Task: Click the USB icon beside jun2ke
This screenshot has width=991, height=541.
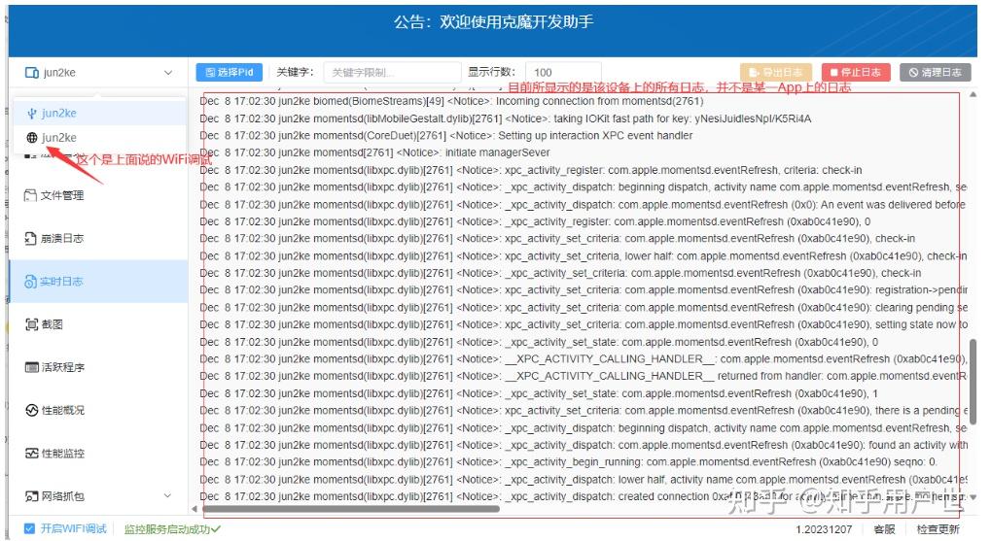Action: 31,114
